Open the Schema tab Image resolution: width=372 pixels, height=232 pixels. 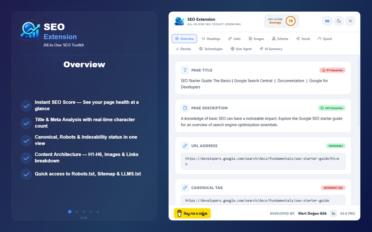pos(280,39)
